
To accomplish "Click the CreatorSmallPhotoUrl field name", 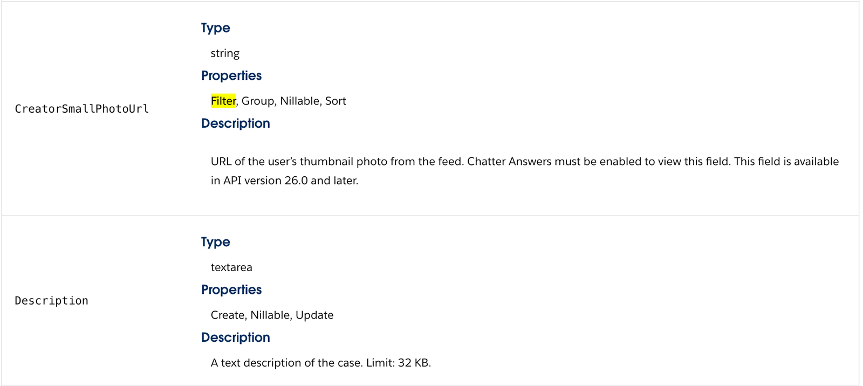I will (x=81, y=109).
